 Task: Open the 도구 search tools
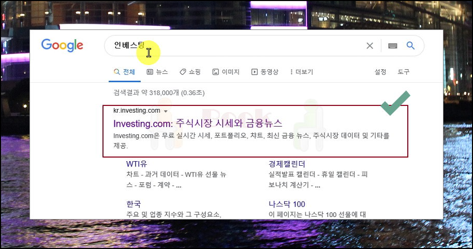tap(403, 72)
